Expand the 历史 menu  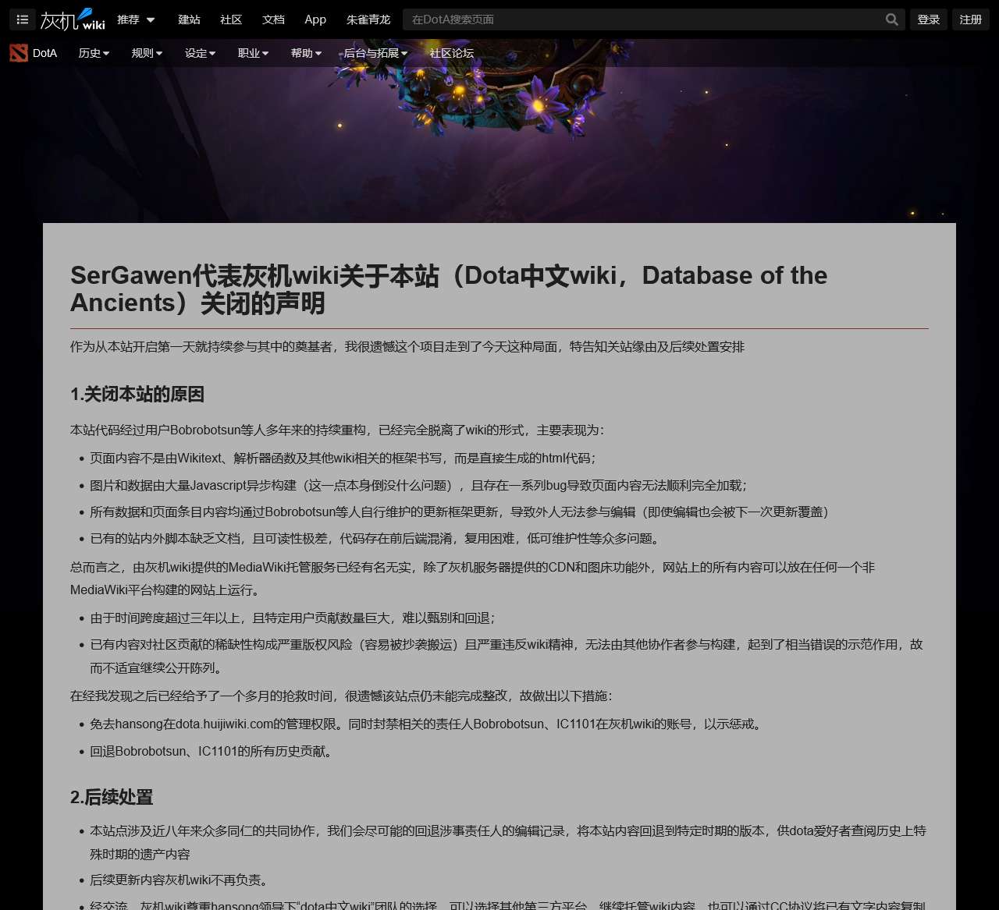click(x=94, y=53)
